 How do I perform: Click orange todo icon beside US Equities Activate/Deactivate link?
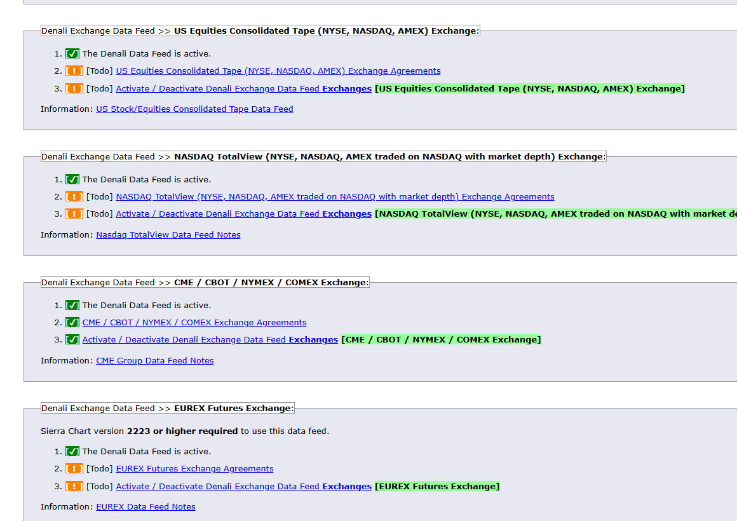pyautogui.click(x=74, y=88)
